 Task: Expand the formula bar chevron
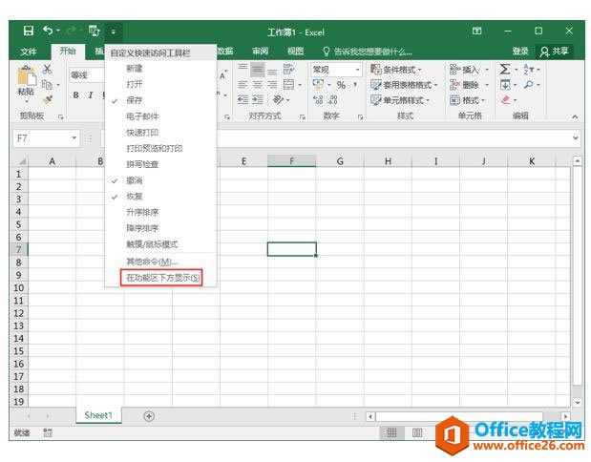click(575, 137)
